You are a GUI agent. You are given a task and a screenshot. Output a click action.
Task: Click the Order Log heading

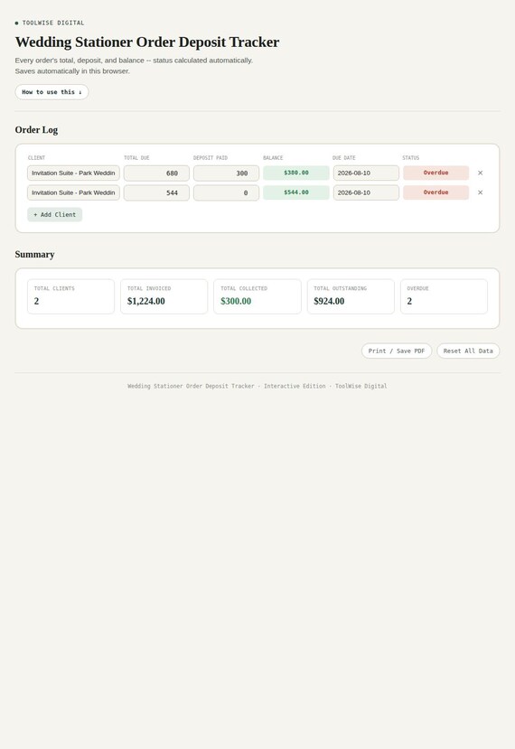36,129
